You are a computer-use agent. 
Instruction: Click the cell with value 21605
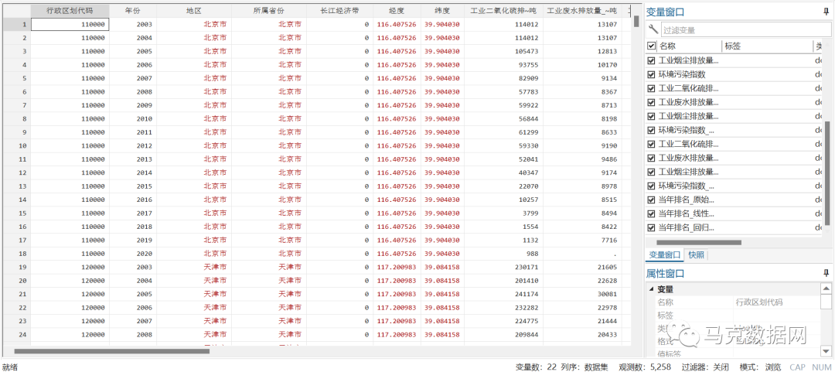[582, 267]
